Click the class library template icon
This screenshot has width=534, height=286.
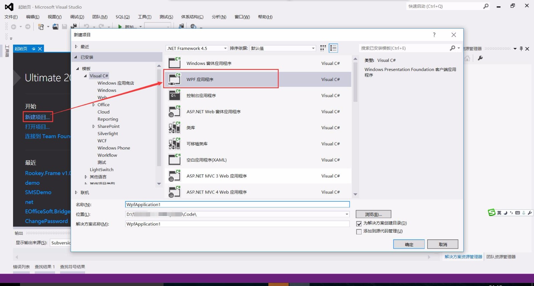[x=175, y=128]
